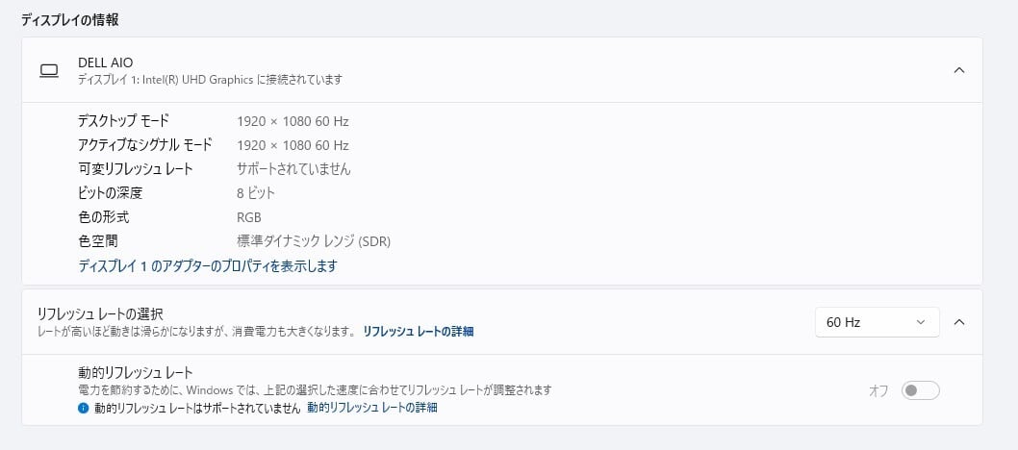Open the リフレッシュ レートの詳細 link

click(419, 331)
